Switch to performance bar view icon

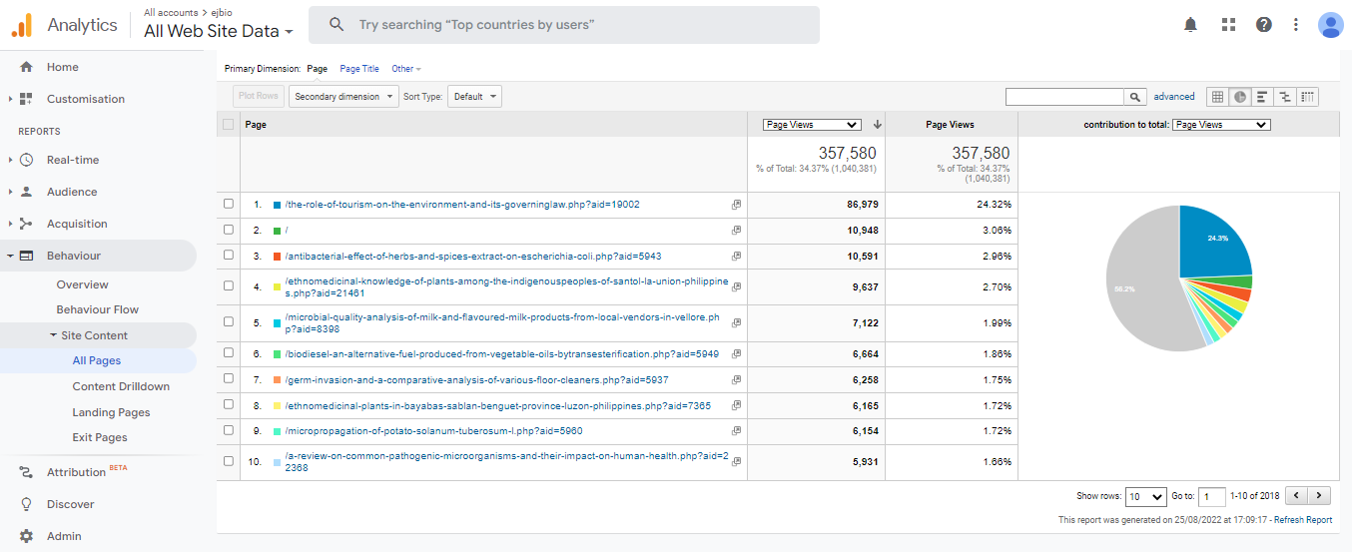(x=1262, y=97)
